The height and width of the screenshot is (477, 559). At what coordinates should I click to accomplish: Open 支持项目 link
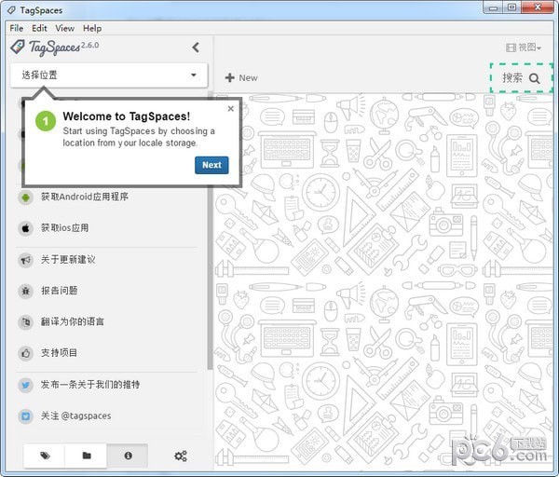click(59, 353)
